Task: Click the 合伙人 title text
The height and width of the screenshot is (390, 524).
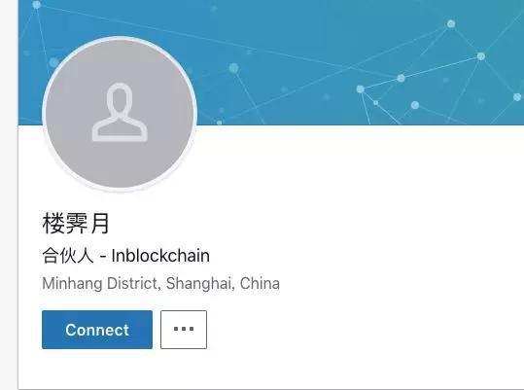Action: (67, 256)
